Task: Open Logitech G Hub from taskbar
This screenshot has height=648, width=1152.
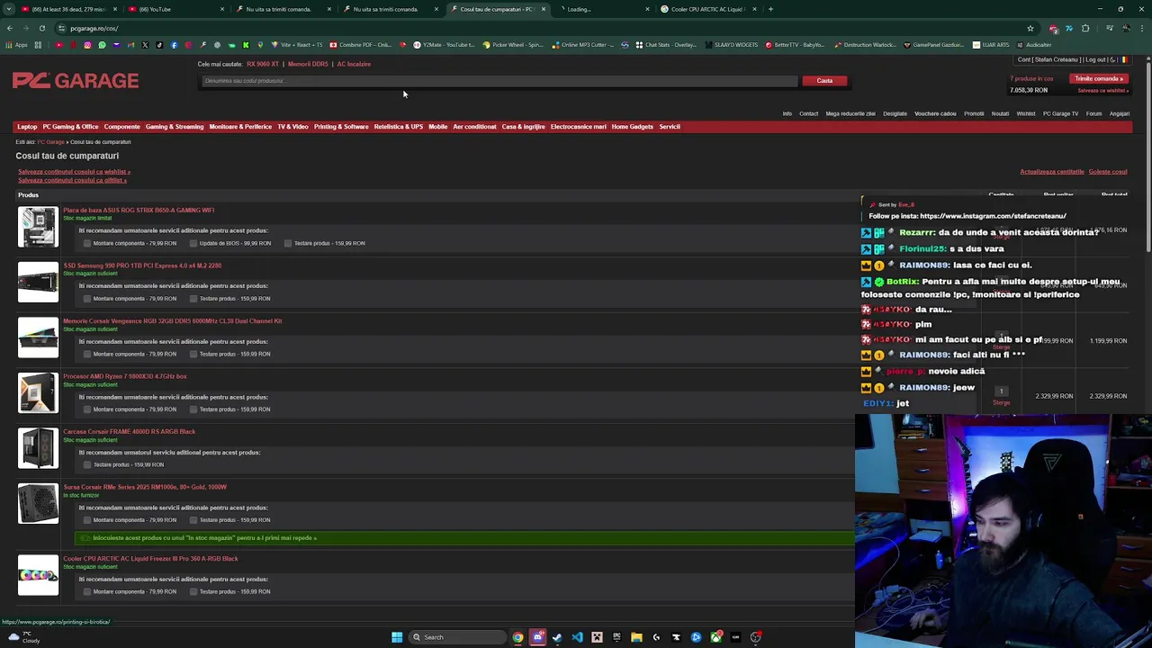Action: point(656,637)
